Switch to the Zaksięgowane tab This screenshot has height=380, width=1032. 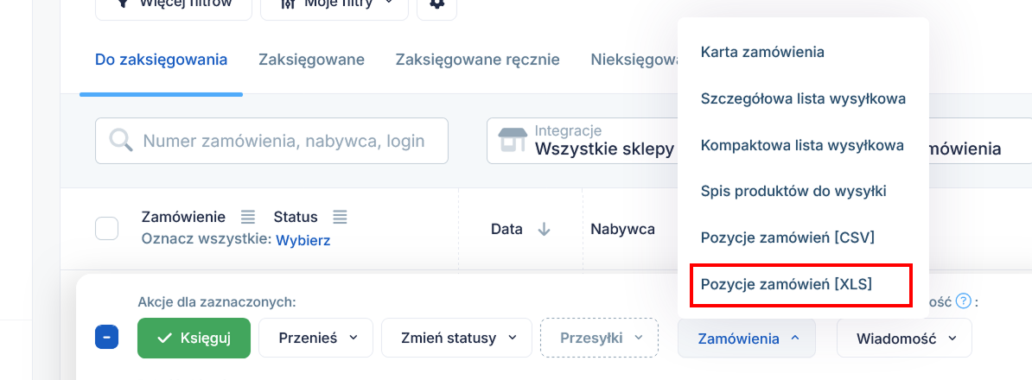point(311,60)
